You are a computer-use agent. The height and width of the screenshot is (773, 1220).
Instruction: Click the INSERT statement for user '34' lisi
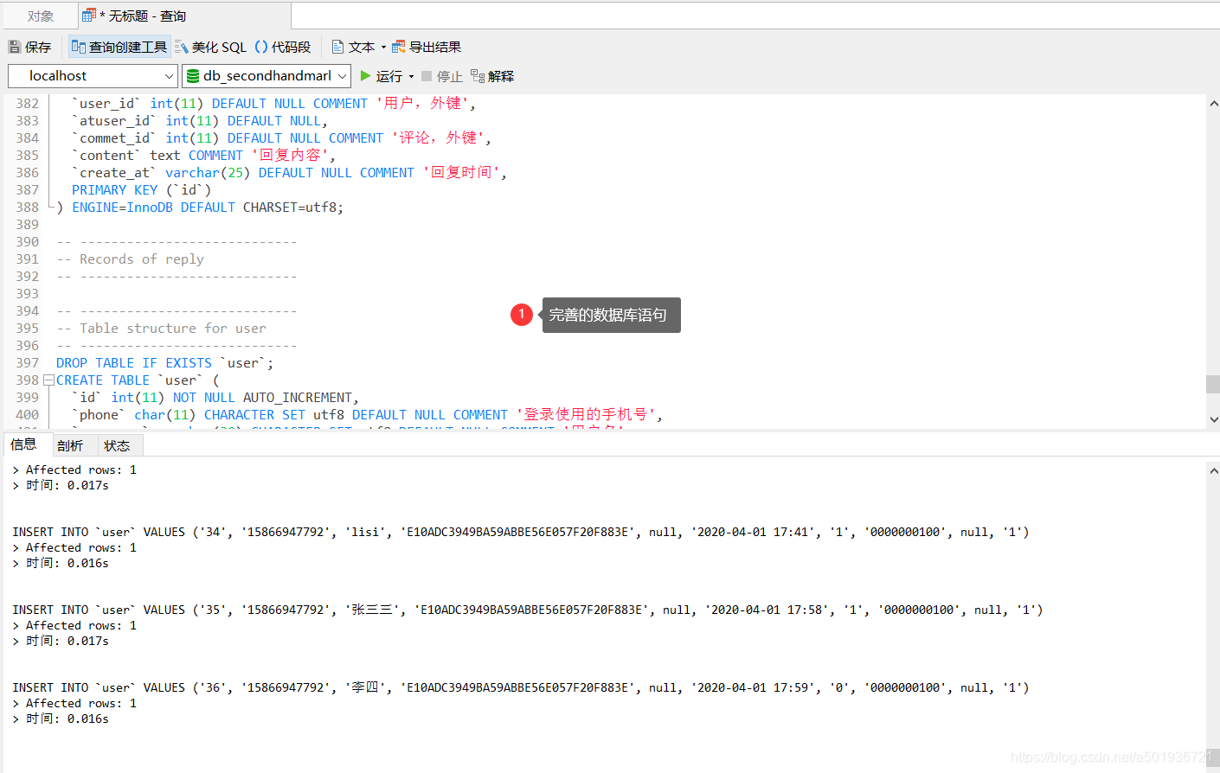tap(521, 532)
